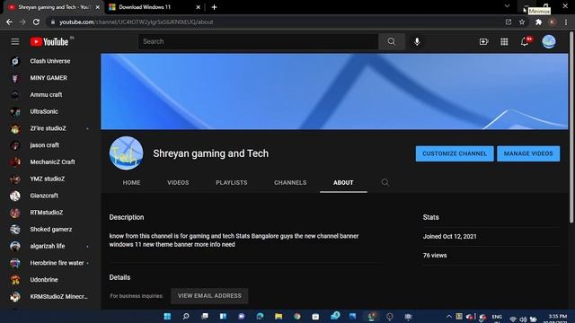Select the ABOUT tab
The image size is (575, 323).
(x=343, y=182)
